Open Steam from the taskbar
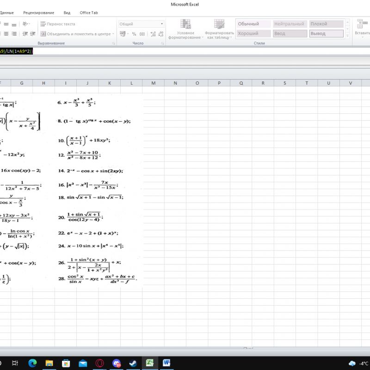Screen dimensions: 370x370 pos(133,363)
